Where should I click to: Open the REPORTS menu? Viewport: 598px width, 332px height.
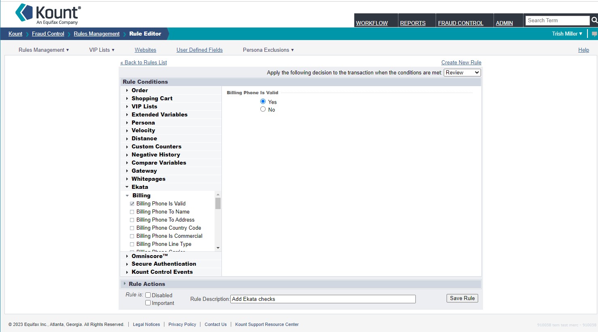413,23
